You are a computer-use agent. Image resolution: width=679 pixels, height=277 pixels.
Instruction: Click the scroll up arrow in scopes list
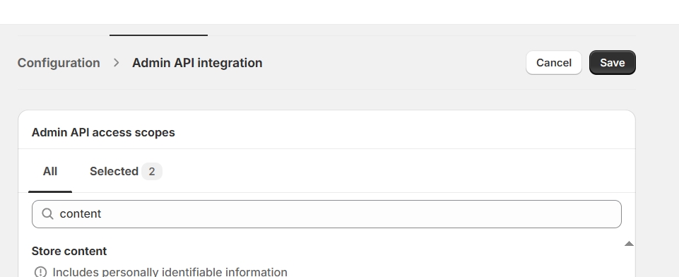tap(630, 244)
